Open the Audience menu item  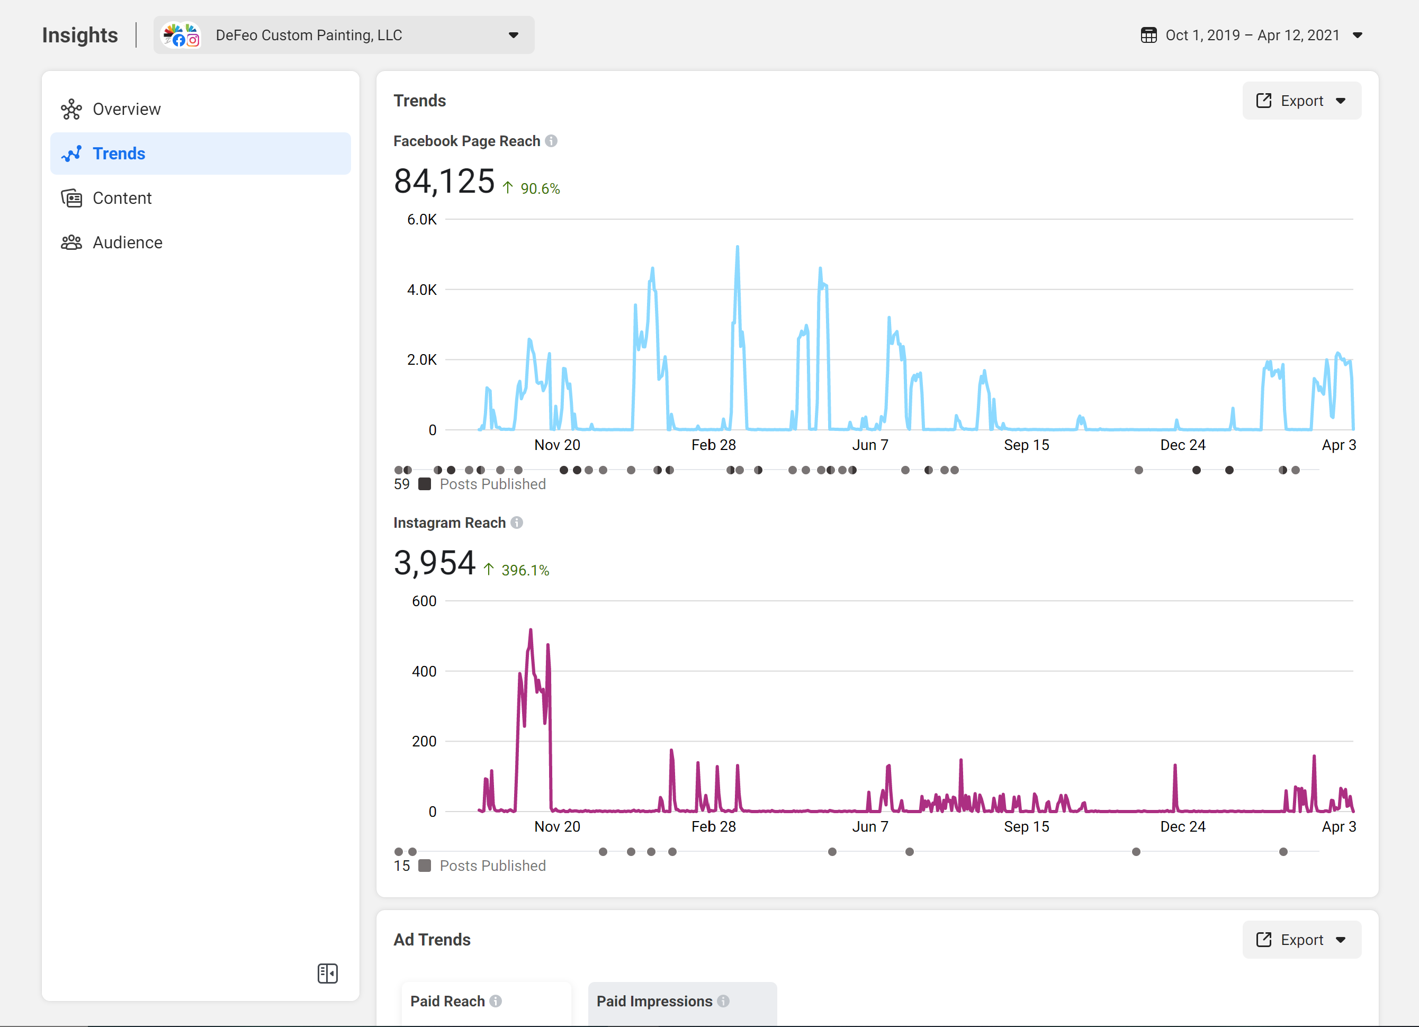[x=200, y=242]
